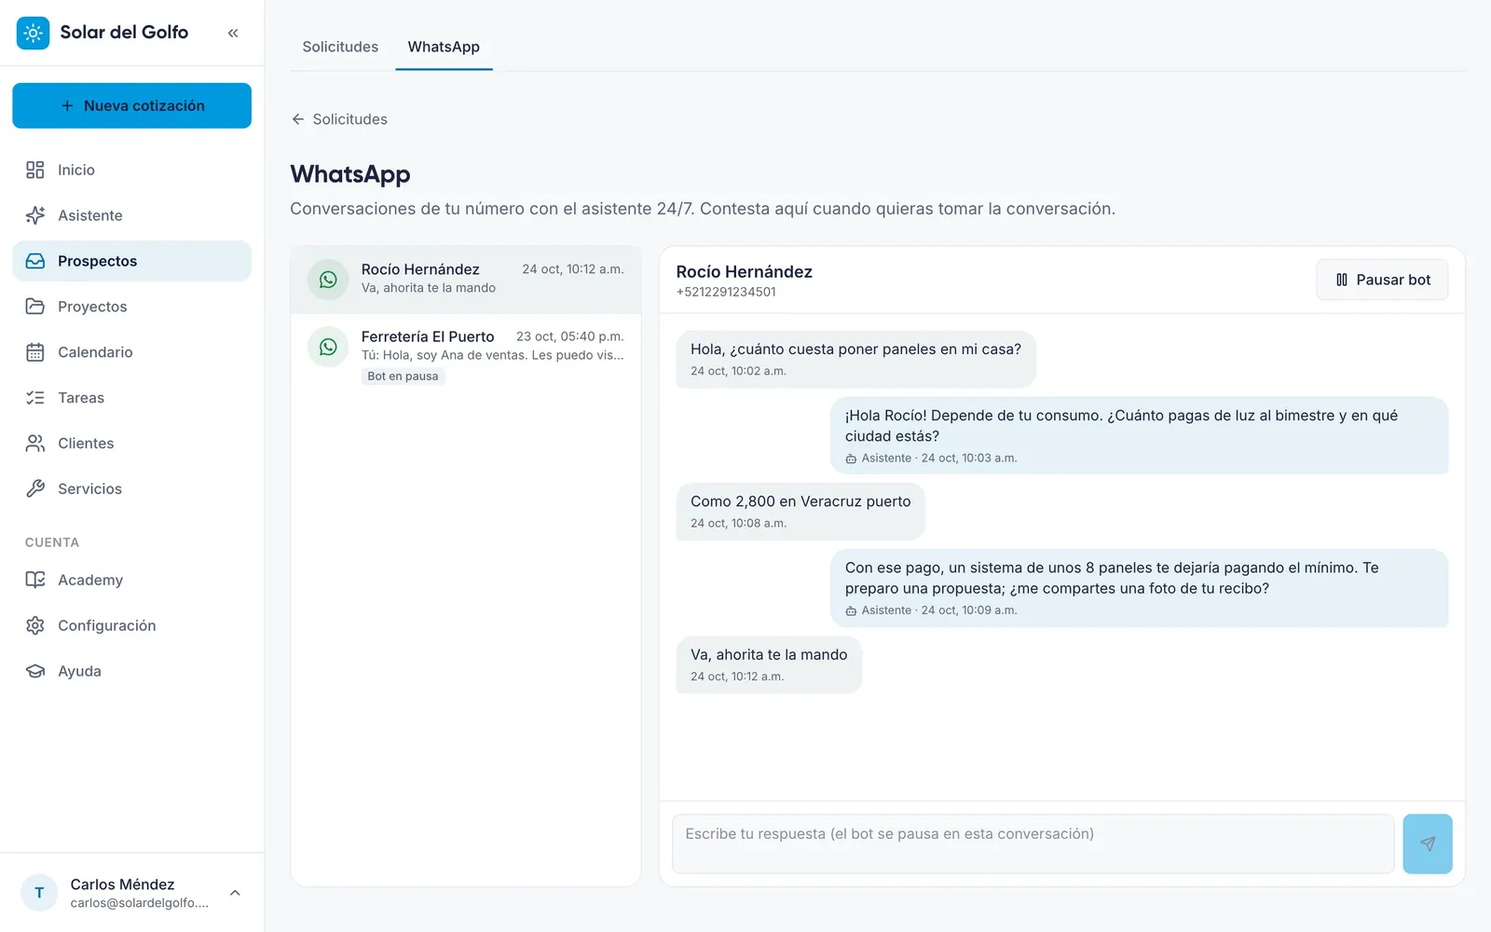The height and width of the screenshot is (932, 1491).
Task: Open the Clientes people icon
Action: (x=35, y=444)
